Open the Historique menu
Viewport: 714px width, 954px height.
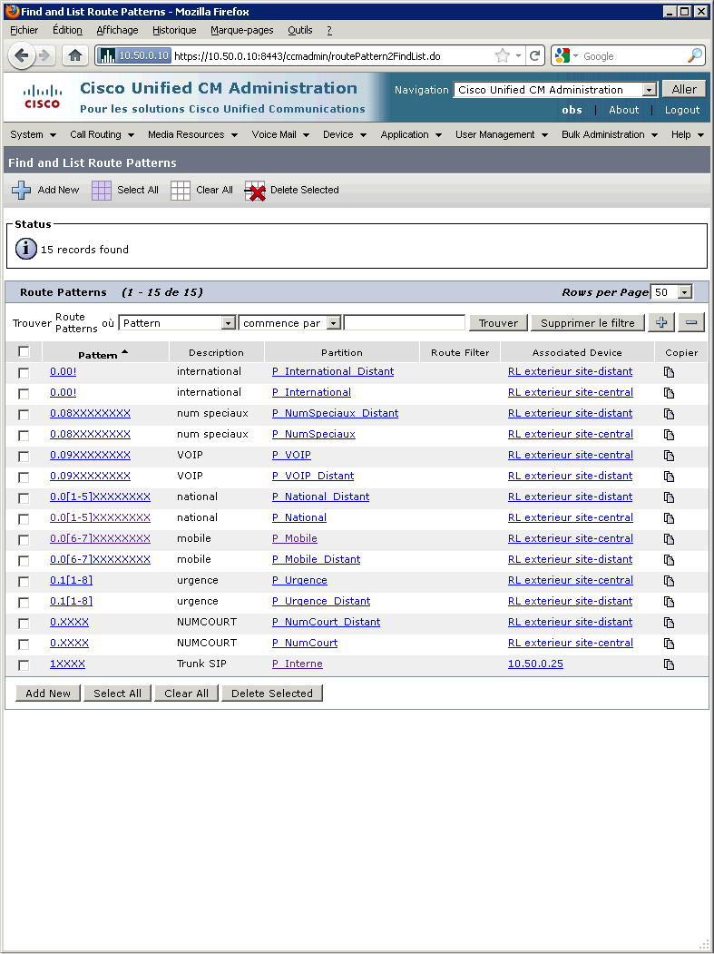(x=174, y=30)
